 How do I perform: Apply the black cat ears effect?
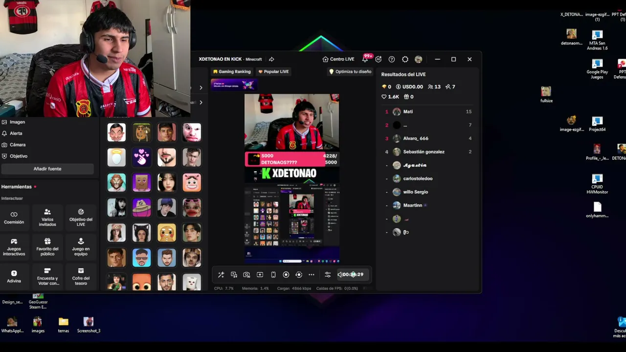[x=141, y=233]
